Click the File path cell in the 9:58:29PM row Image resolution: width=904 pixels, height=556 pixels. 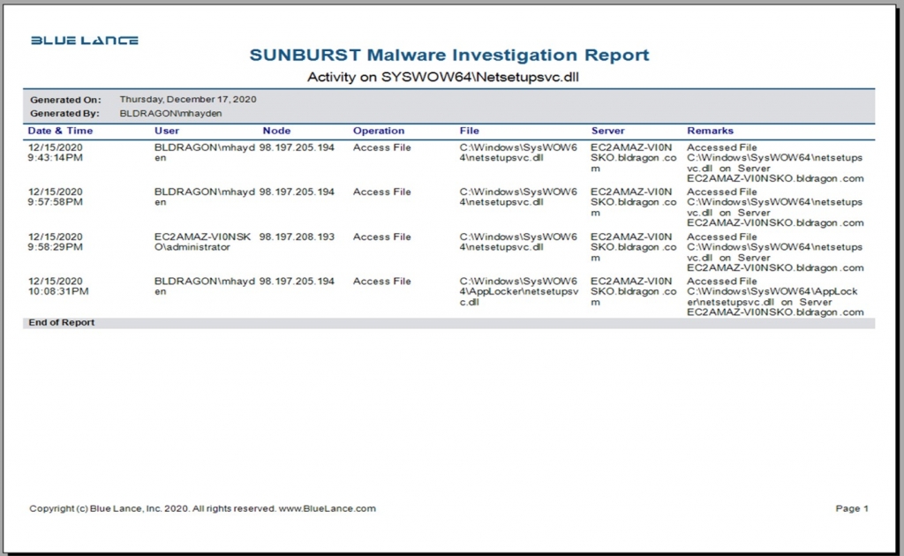coord(518,242)
